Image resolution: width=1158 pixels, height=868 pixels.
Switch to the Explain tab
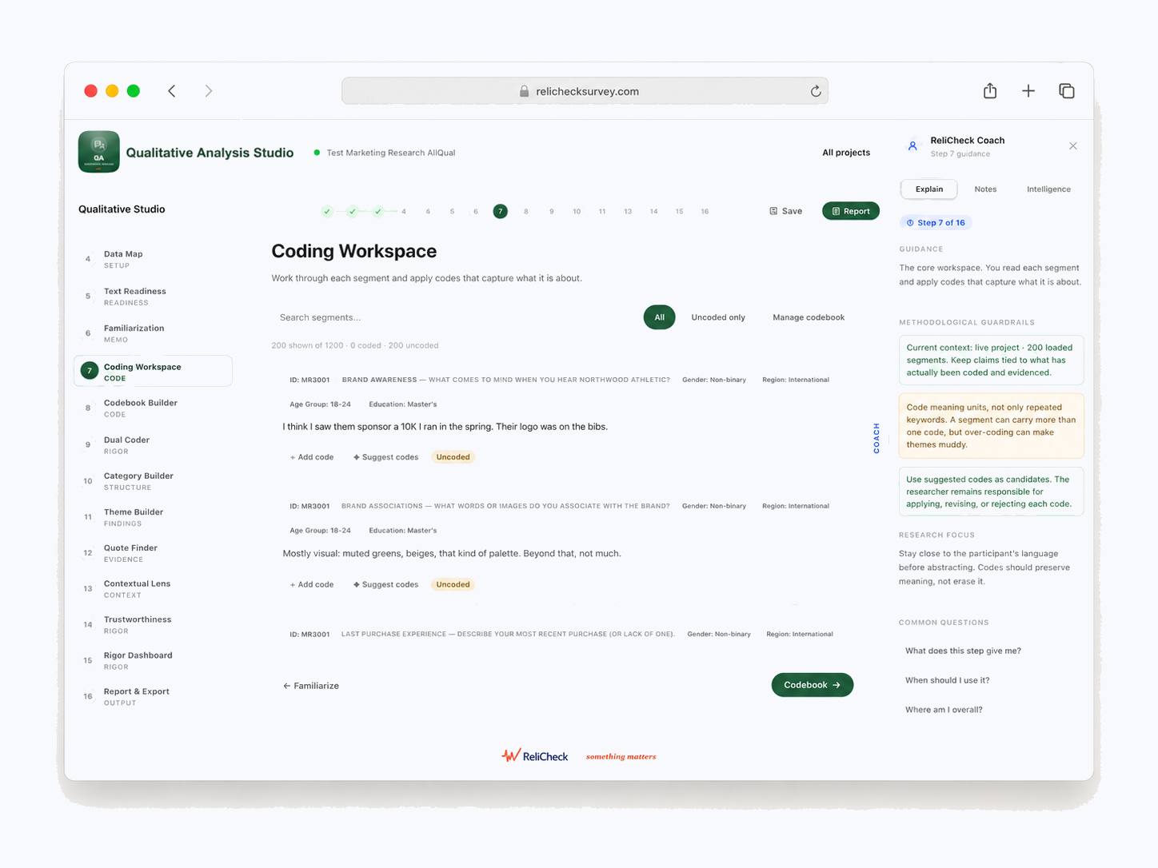[929, 189]
